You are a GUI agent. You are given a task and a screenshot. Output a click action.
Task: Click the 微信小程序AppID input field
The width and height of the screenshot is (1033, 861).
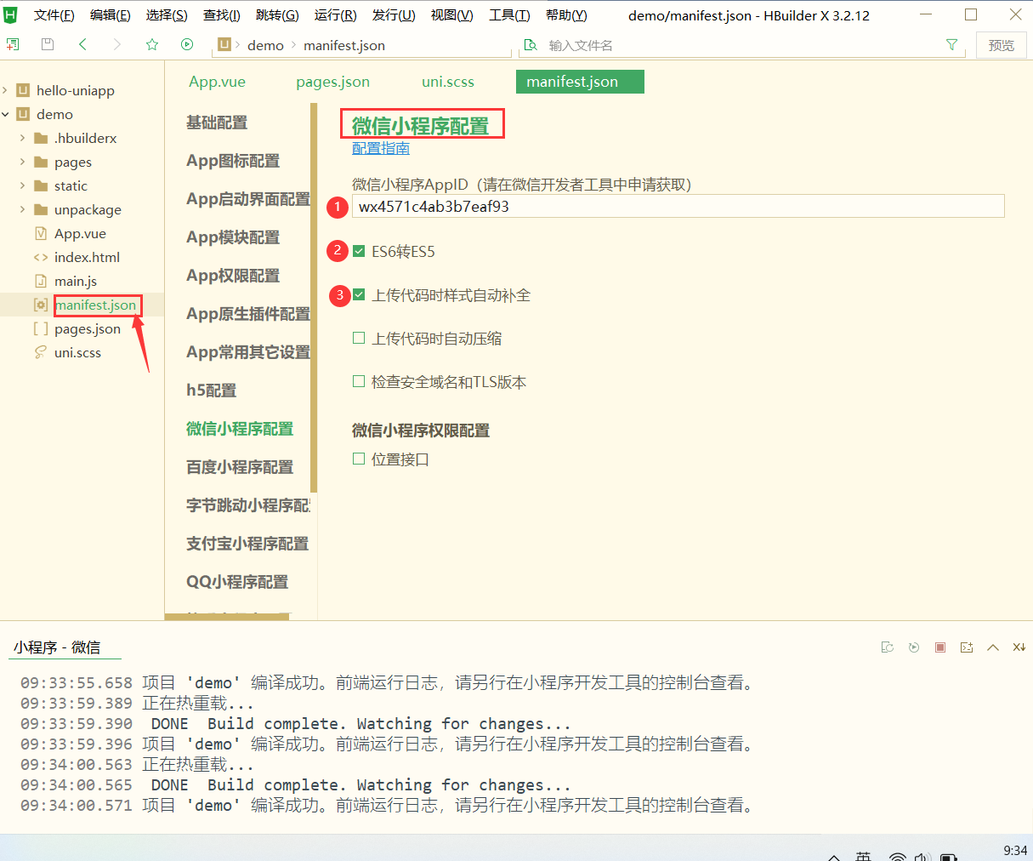pos(595,207)
